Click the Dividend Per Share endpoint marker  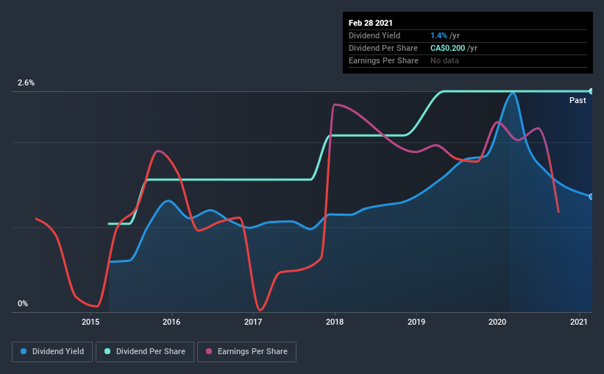coord(591,91)
